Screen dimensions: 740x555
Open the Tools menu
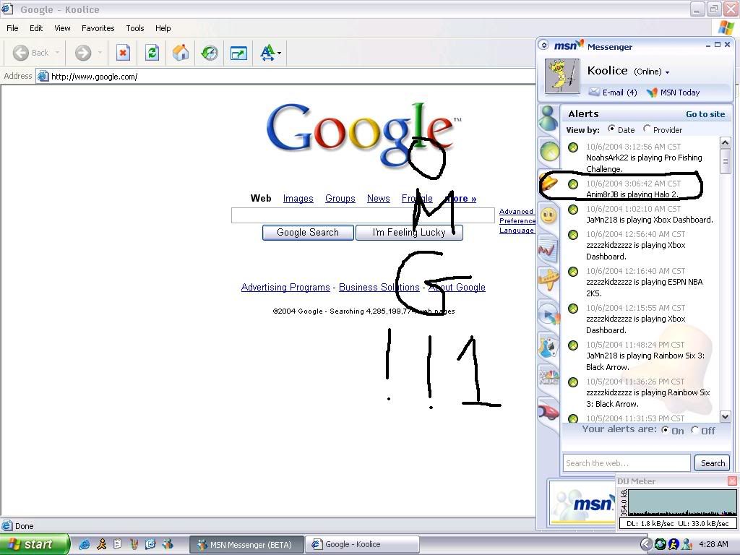coord(135,28)
